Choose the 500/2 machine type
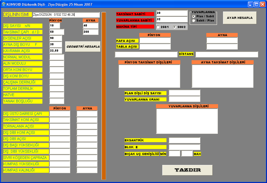The width and height of the screenshot is (267, 183). (x=175, y=27)
